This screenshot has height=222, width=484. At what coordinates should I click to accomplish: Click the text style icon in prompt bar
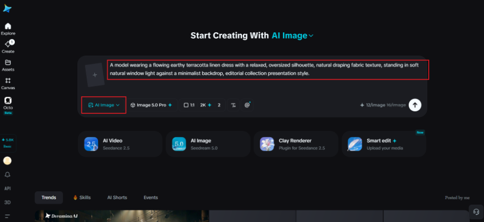[234, 105]
